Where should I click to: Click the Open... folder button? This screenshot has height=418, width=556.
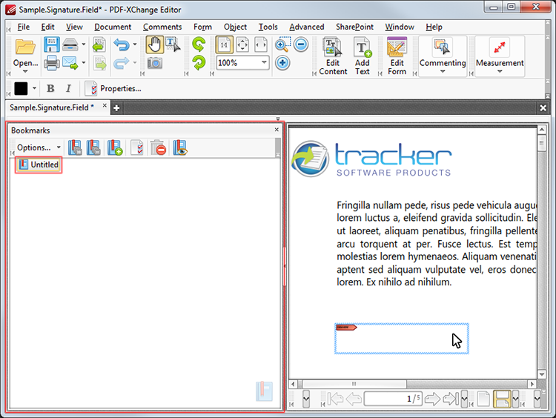[25, 53]
